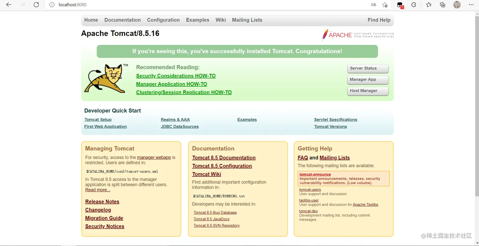Click the Read more... link
479x246 pixels.
tap(98, 190)
